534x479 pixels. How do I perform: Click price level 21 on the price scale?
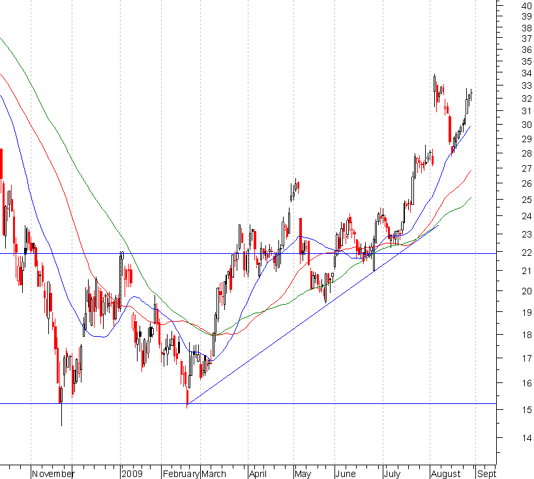click(x=527, y=271)
